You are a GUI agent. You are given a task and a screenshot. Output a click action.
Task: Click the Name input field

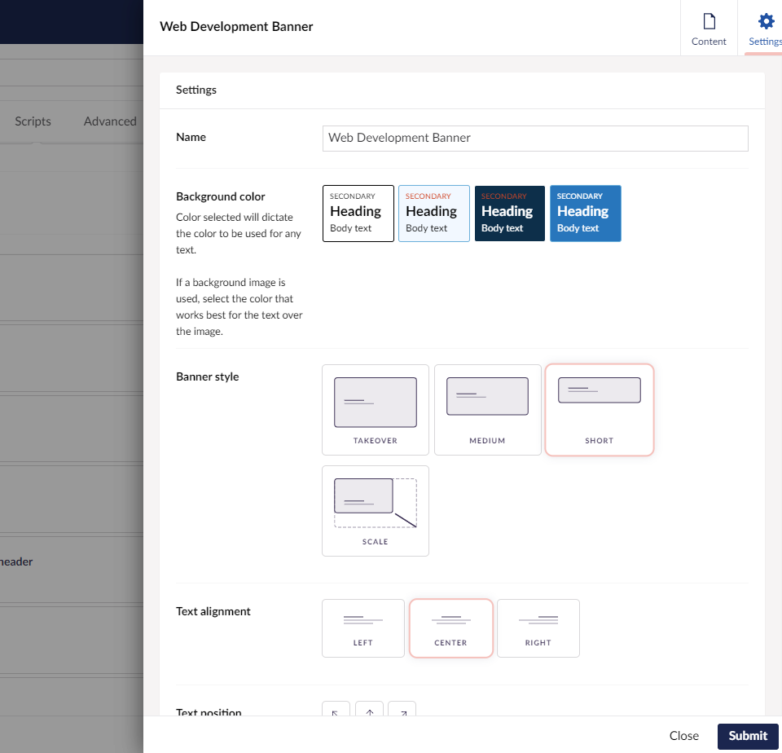point(535,138)
